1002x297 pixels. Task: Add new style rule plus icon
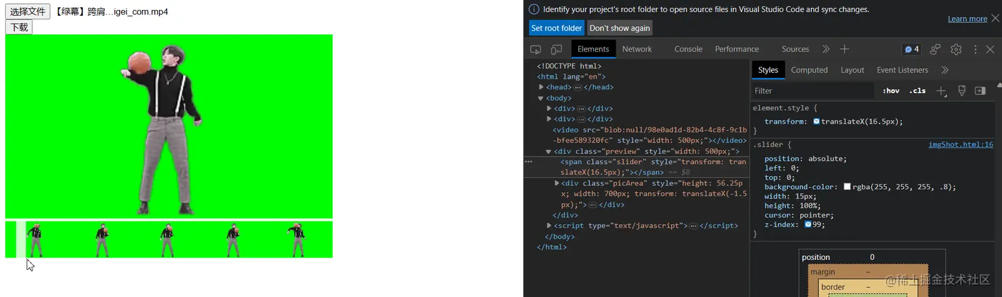pyautogui.click(x=941, y=91)
